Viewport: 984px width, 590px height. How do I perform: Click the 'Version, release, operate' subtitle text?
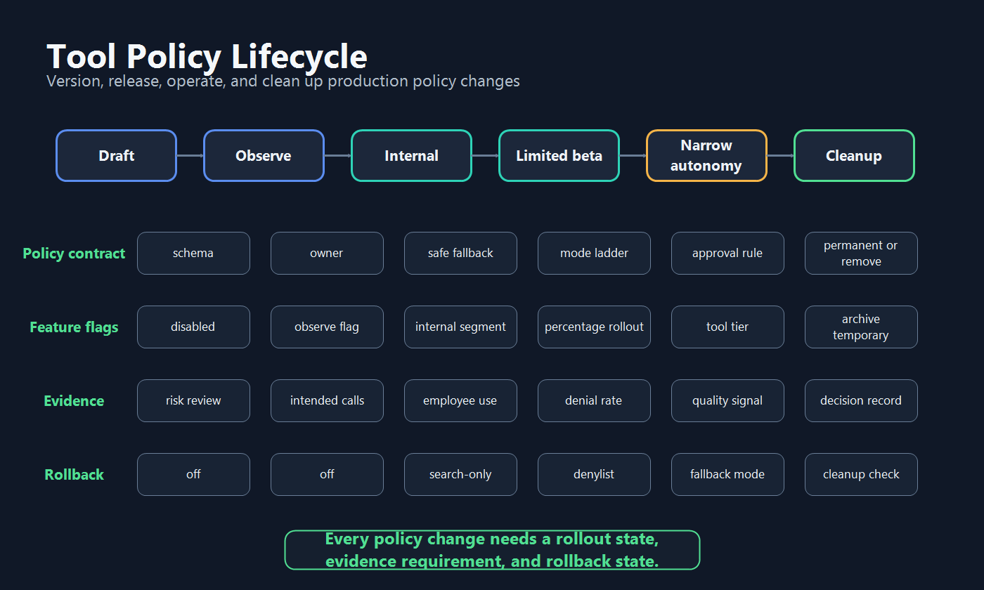pyautogui.click(x=283, y=81)
